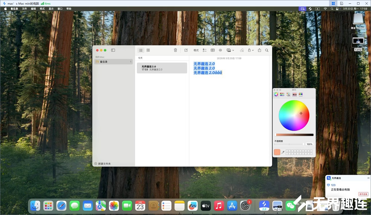Image resolution: width=371 pixels, height=215 pixels.
Task: Open the 格式 text format menu in toolbar
Action: tap(196, 50)
